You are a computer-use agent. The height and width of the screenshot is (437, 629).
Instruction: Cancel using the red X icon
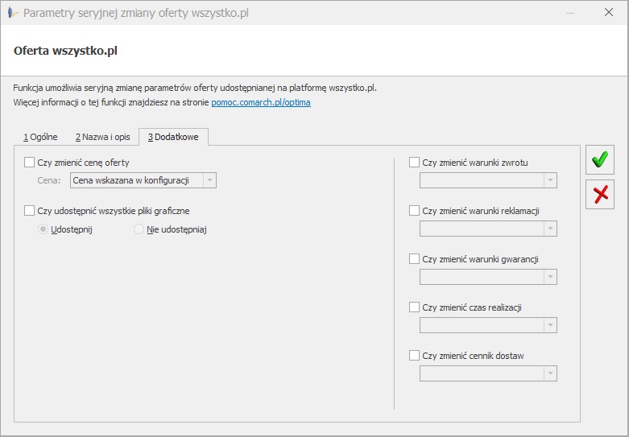tap(600, 195)
